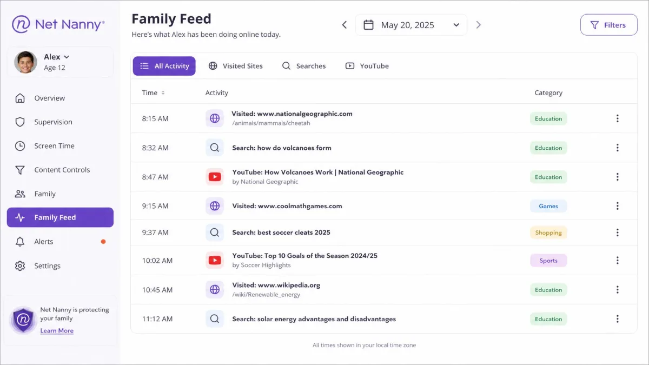
Task: Open the Family section
Action: click(60, 194)
